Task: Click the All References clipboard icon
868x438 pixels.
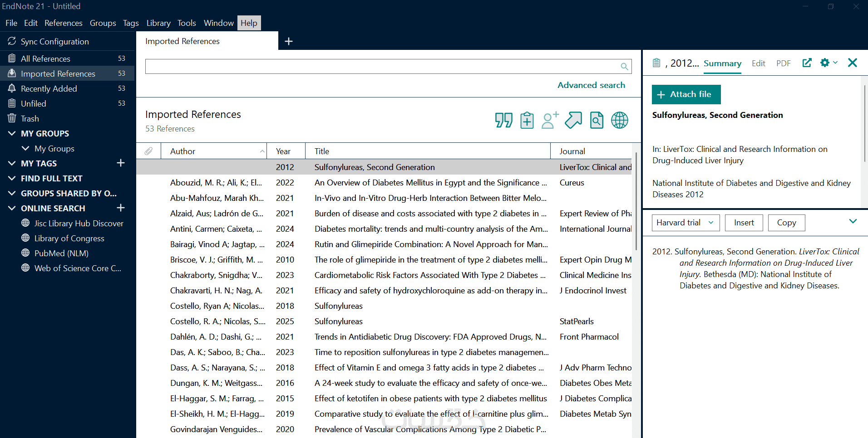Action: coord(12,58)
